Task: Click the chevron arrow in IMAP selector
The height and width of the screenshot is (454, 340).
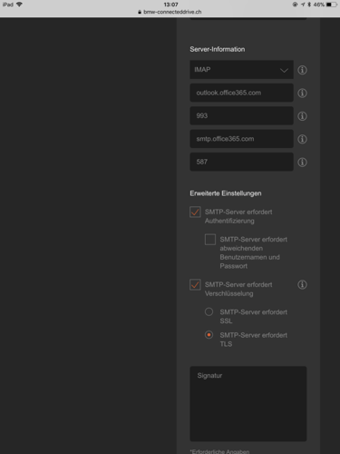Action: [284, 70]
